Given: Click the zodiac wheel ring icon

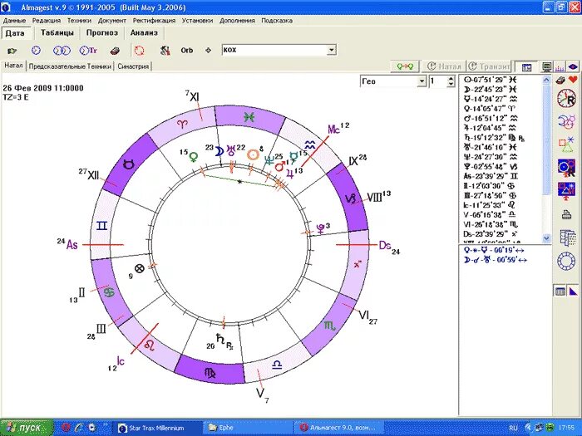Looking at the screenshot, I should [566, 261].
